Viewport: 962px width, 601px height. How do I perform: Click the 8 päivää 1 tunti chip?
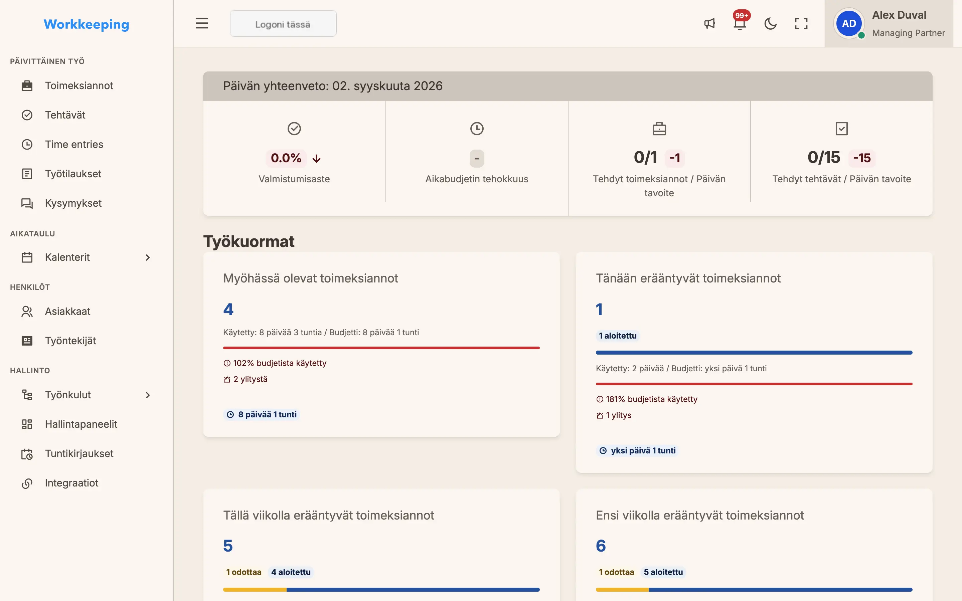click(262, 415)
